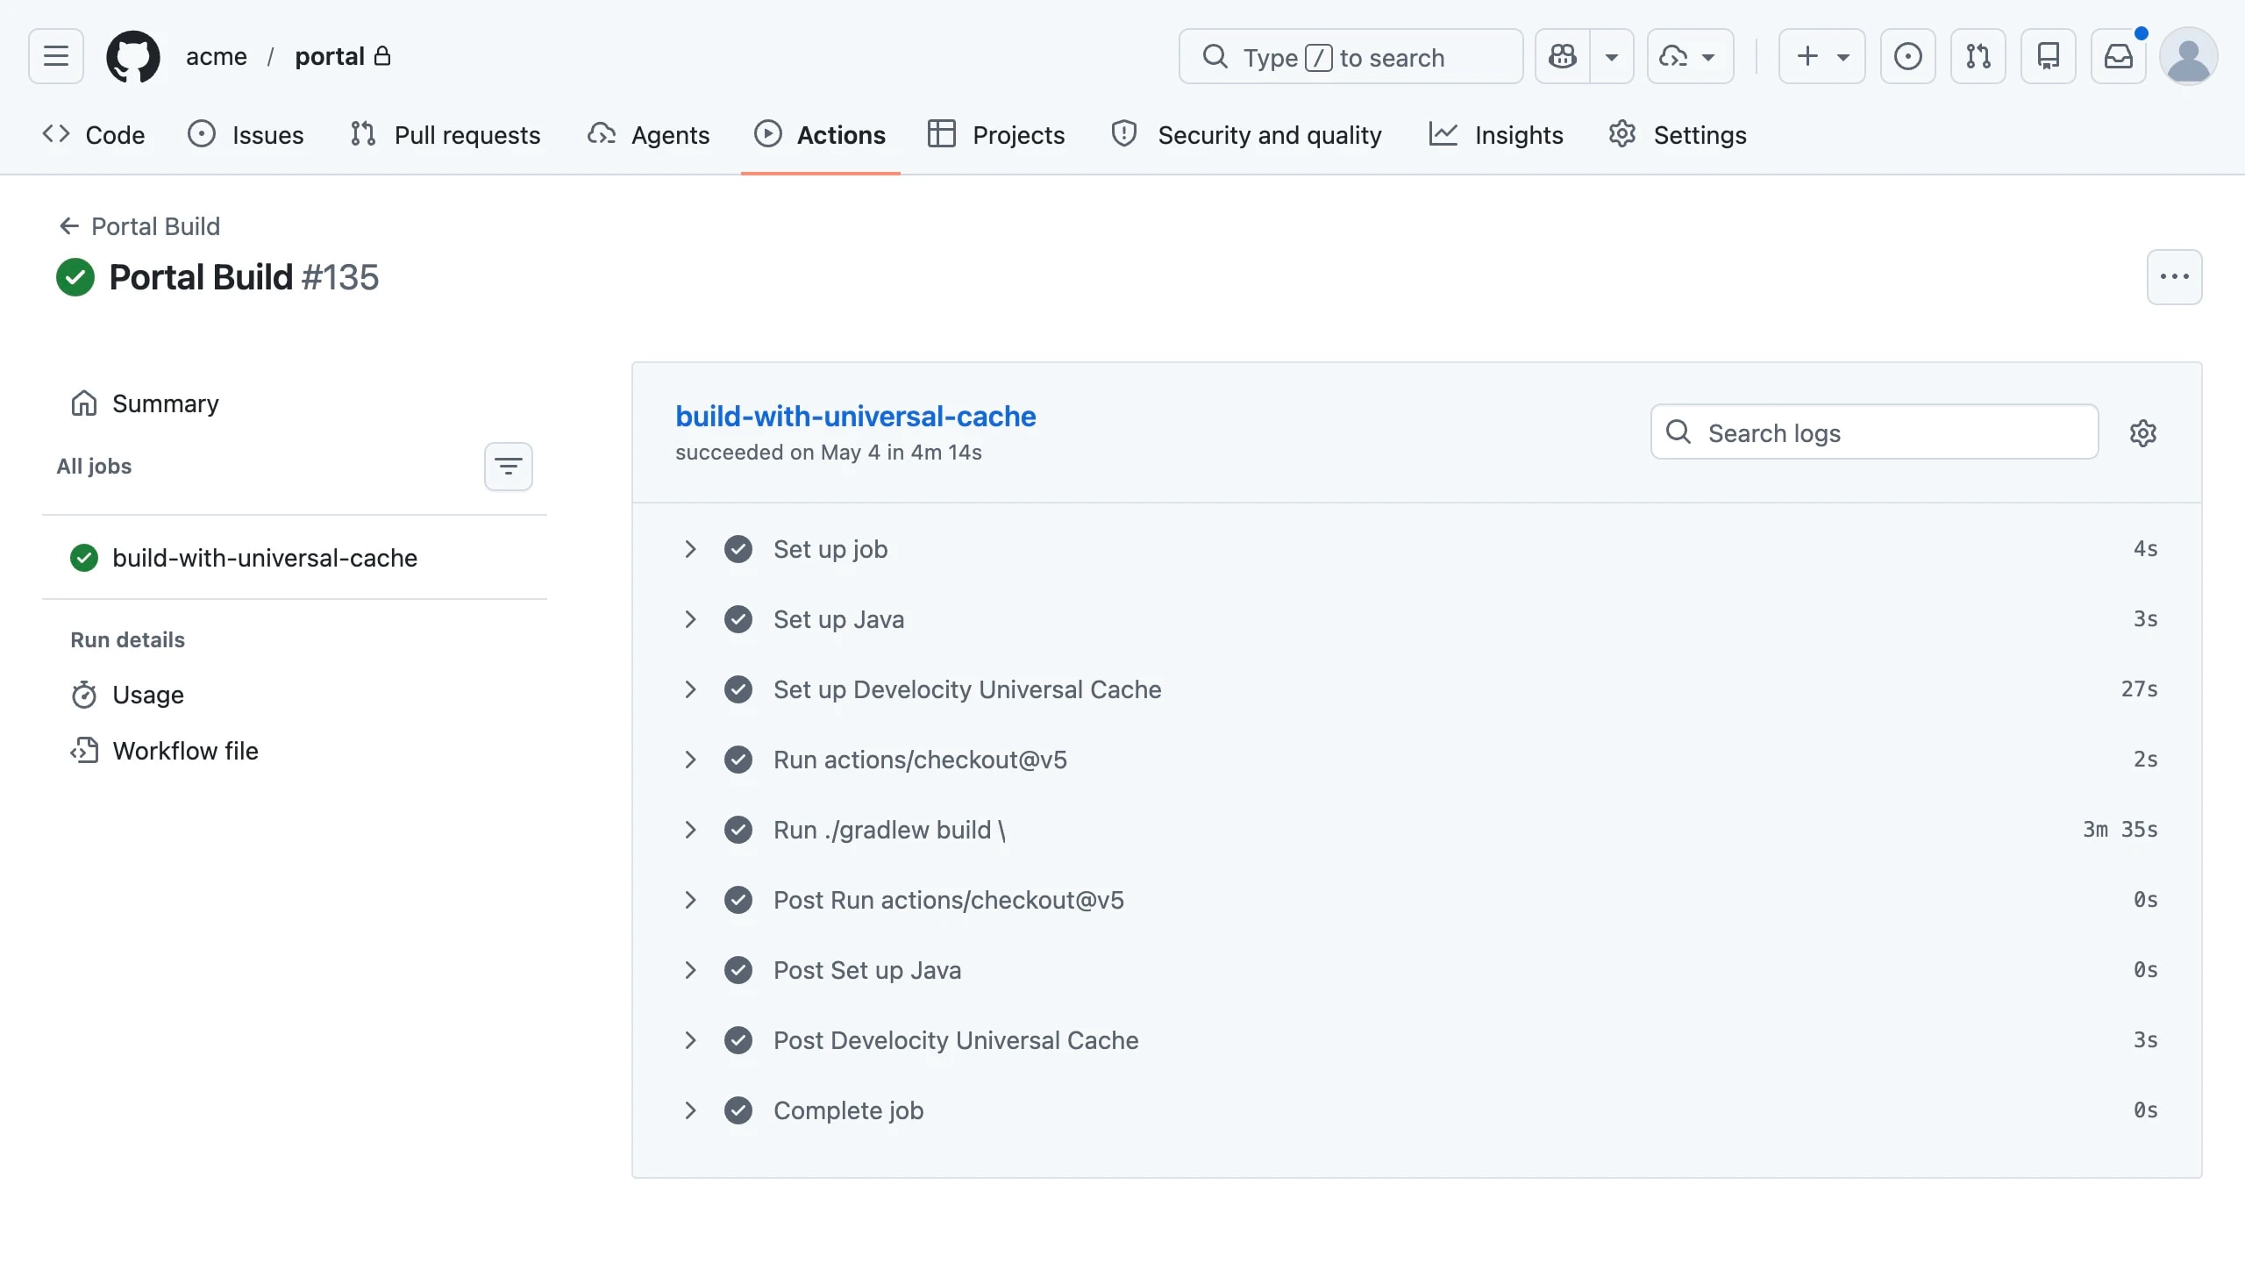The image size is (2245, 1263).
Task: Click the Set up job success checkmark
Action: pyautogui.click(x=738, y=549)
